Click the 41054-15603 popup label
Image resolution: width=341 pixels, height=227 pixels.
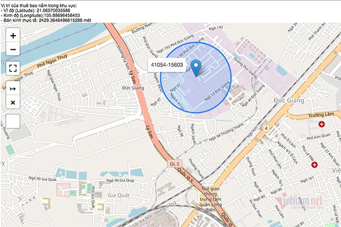167,65
